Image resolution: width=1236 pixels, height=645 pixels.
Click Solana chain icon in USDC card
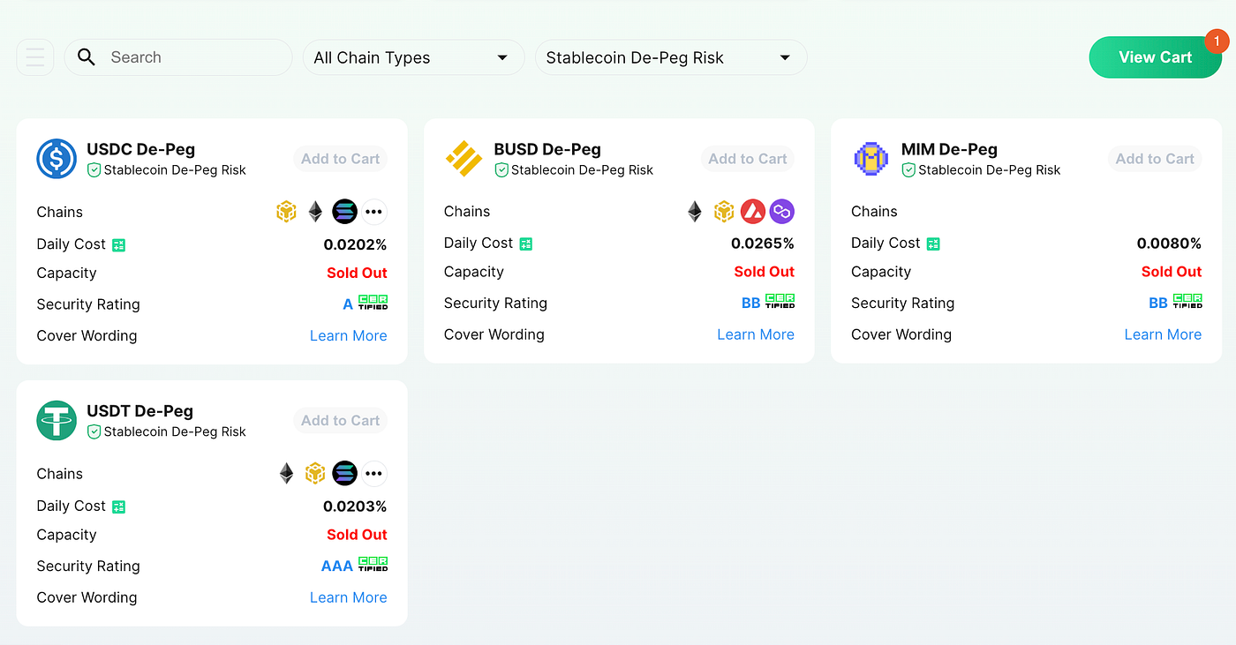click(344, 212)
